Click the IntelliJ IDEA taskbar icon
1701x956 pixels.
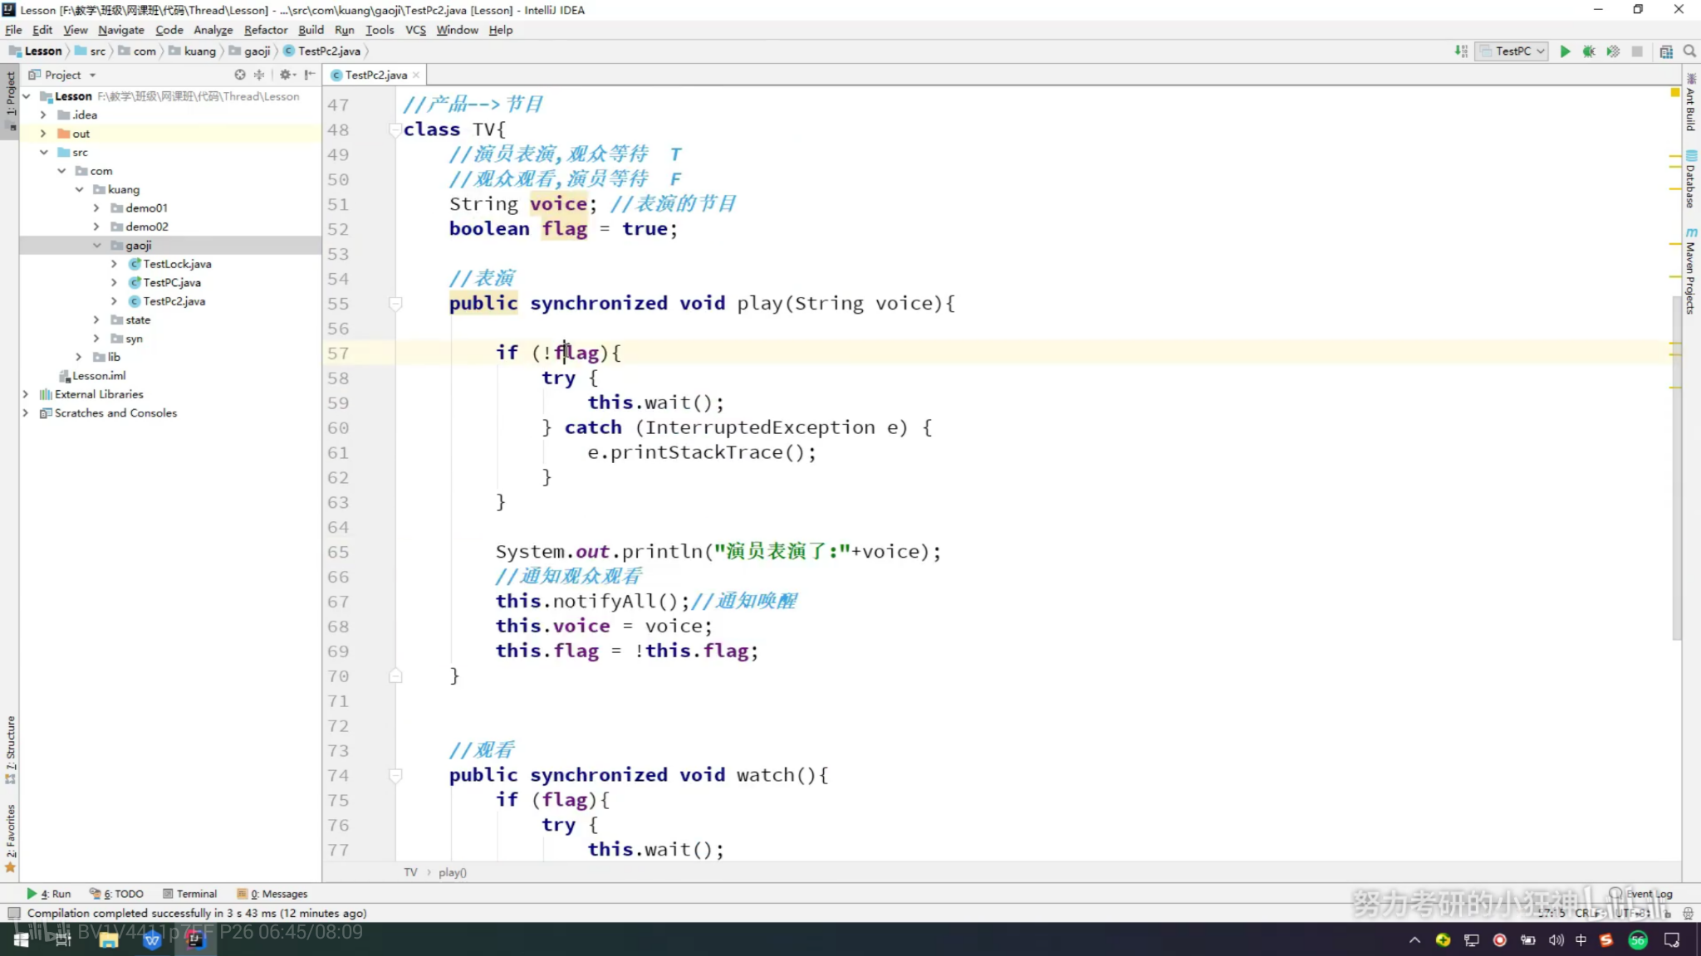[194, 939]
